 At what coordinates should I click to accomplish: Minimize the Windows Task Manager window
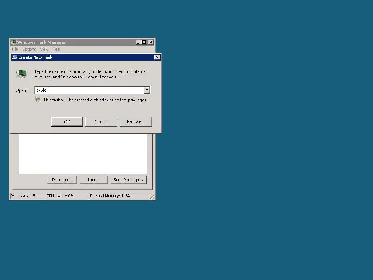click(x=138, y=42)
